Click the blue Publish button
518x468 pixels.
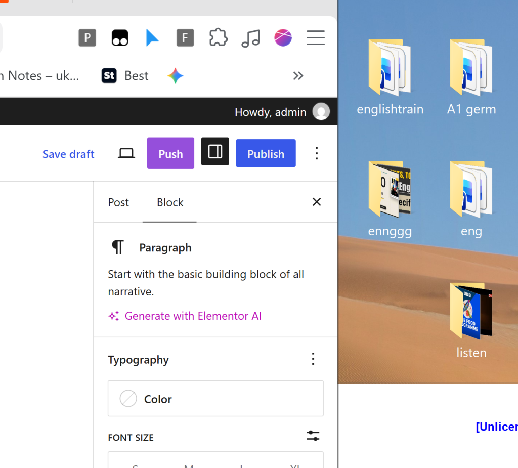[266, 153]
